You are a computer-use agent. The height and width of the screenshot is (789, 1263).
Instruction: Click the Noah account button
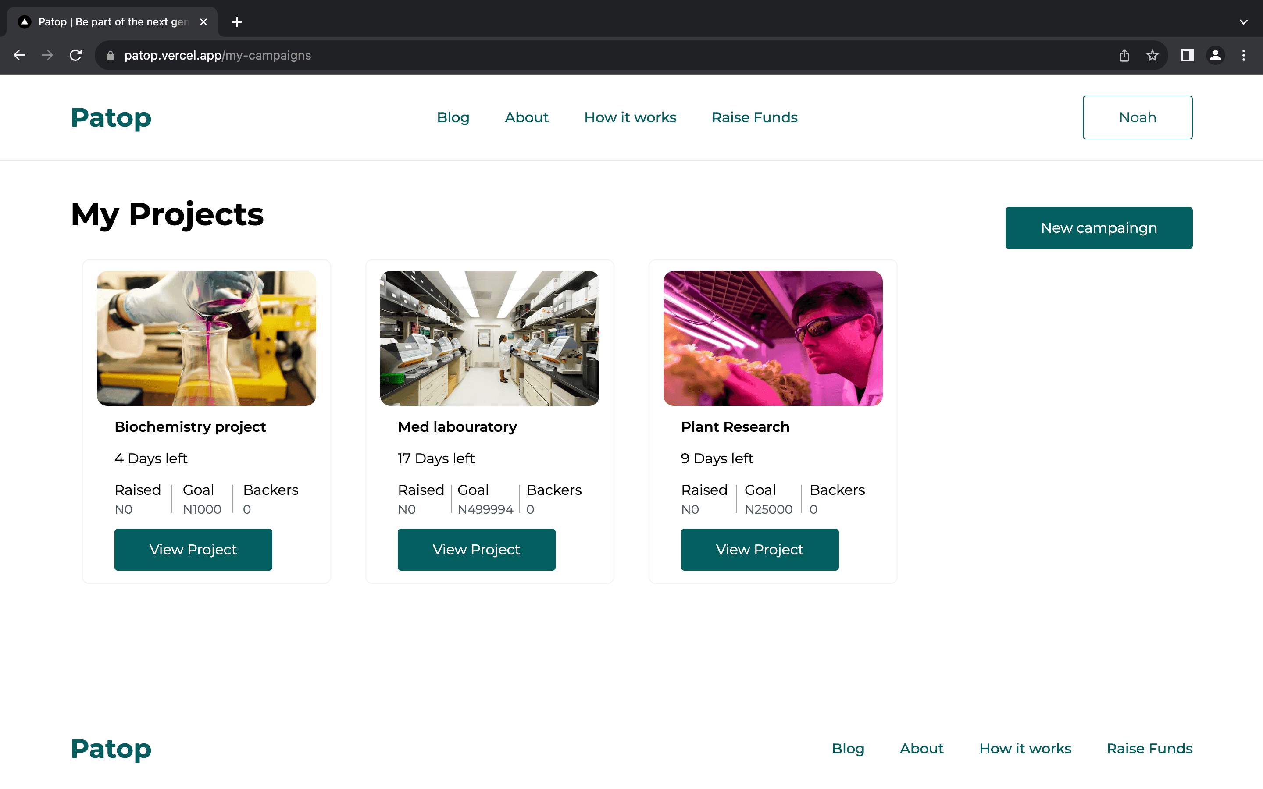tap(1137, 117)
